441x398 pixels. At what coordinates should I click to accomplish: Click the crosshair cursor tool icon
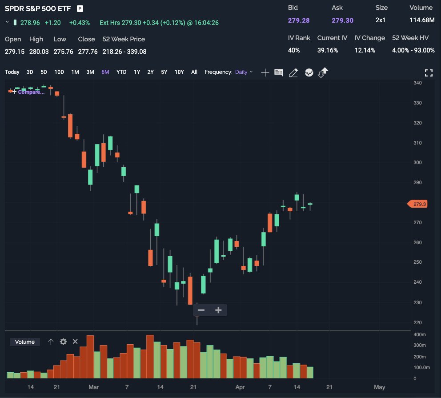click(265, 72)
